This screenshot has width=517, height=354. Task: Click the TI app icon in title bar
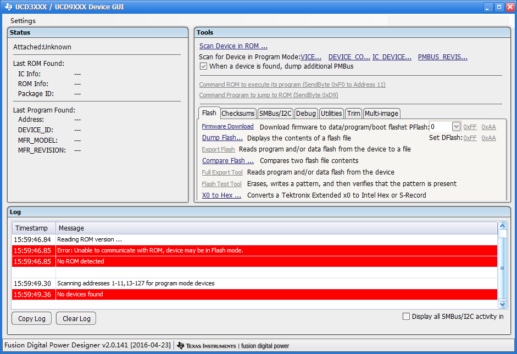pos(9,7)
